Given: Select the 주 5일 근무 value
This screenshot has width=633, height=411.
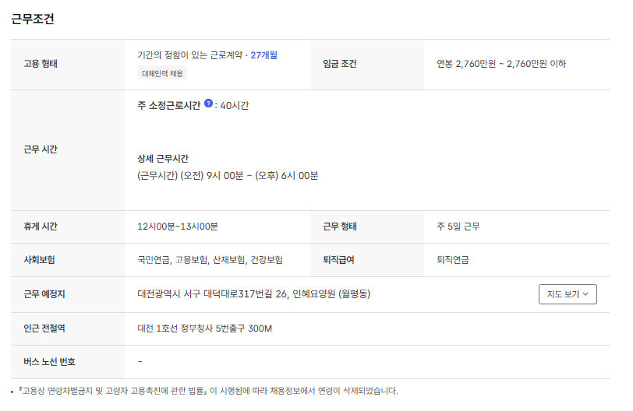Looking at the screenshot, I should pyautogui.click(x=458, y=227).
